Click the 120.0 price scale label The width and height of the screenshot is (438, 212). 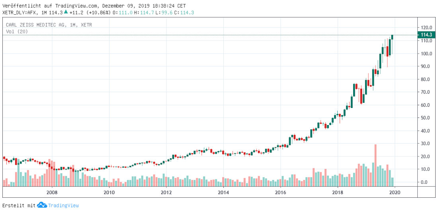(x=427, y=28)
